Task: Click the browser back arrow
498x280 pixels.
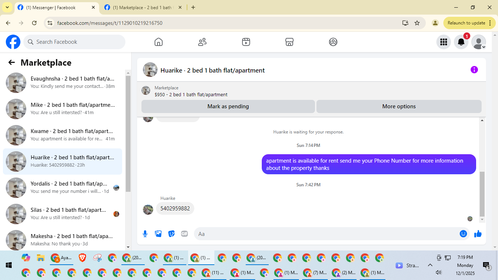Action: (8, 23)
